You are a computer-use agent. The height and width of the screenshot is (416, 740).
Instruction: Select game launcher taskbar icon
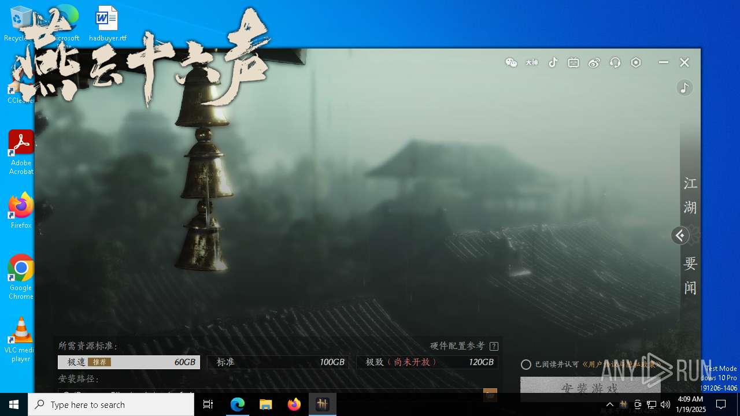(x=323, y=404)
